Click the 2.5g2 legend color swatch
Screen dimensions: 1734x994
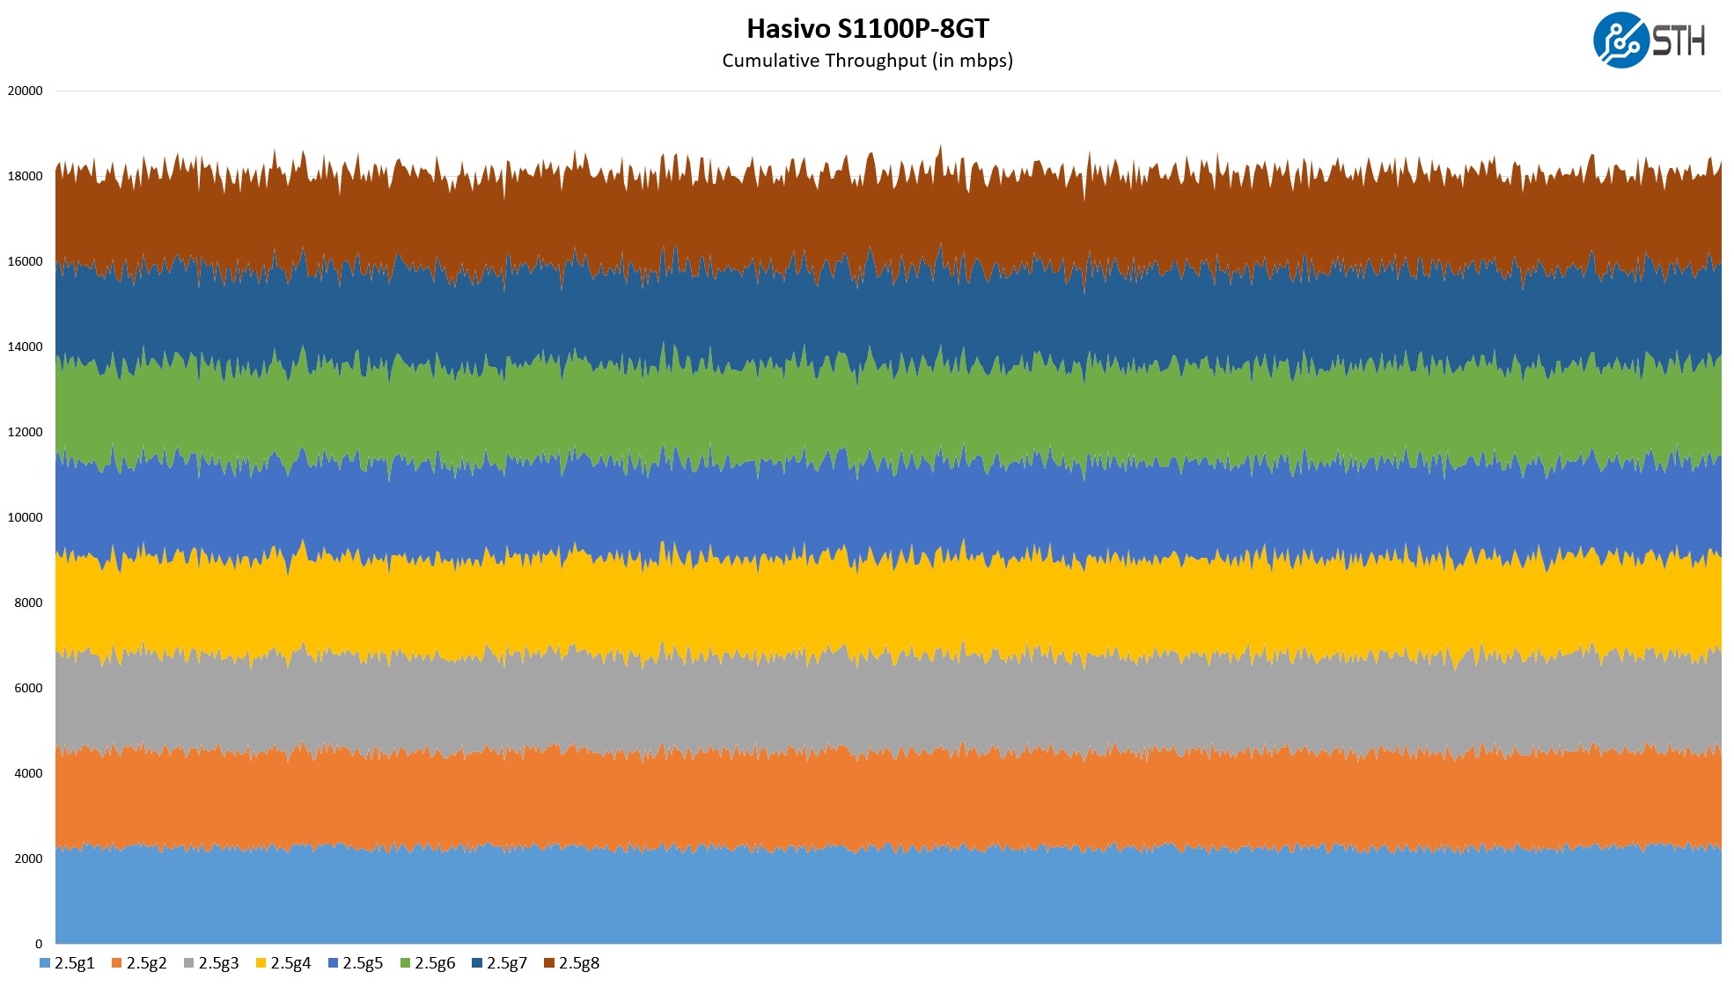coord(116,963)
